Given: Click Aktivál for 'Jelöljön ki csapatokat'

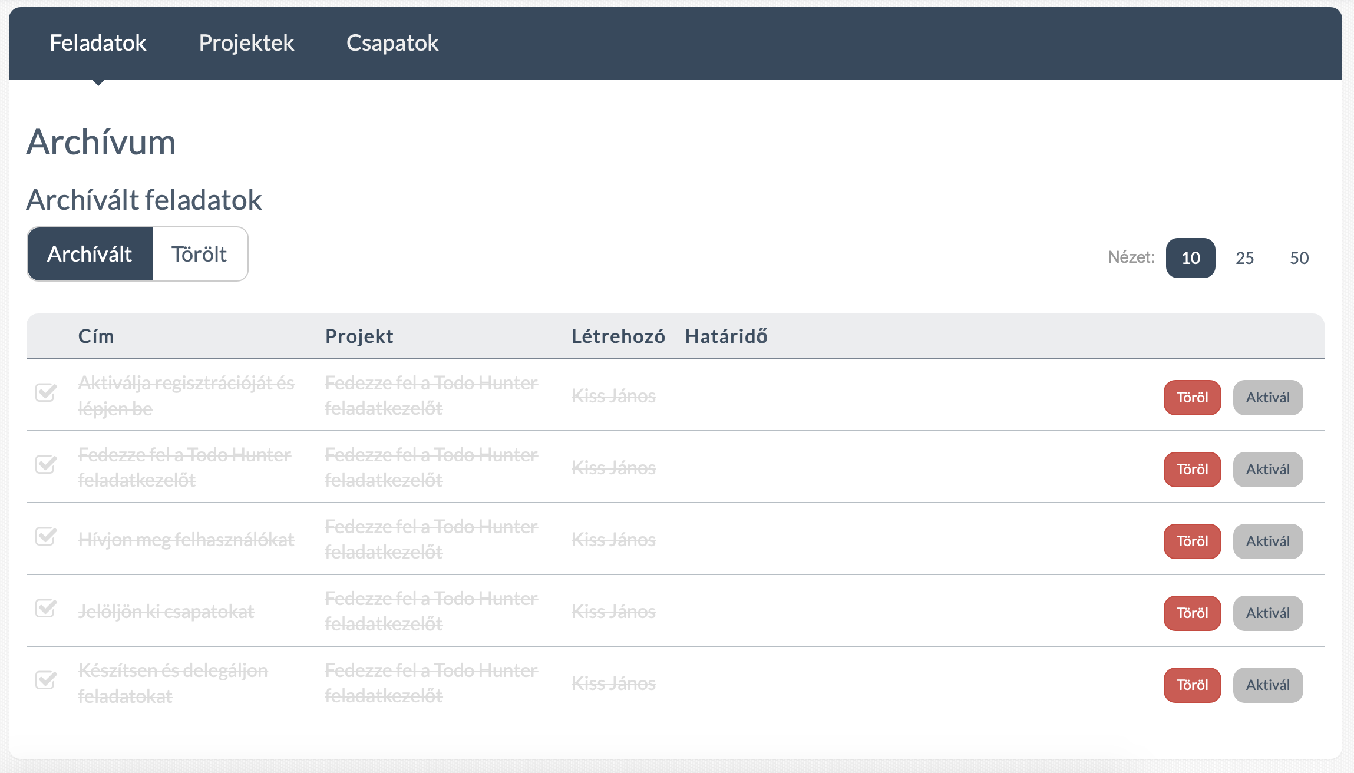Looking at the screenshot, I should pos(1268,613).
